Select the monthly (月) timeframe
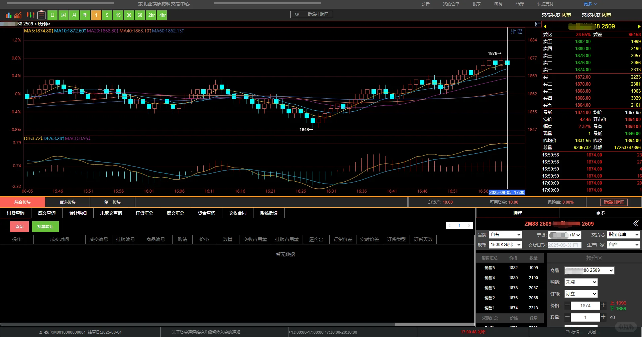This screenshot has width=642, height=337. 74,15
